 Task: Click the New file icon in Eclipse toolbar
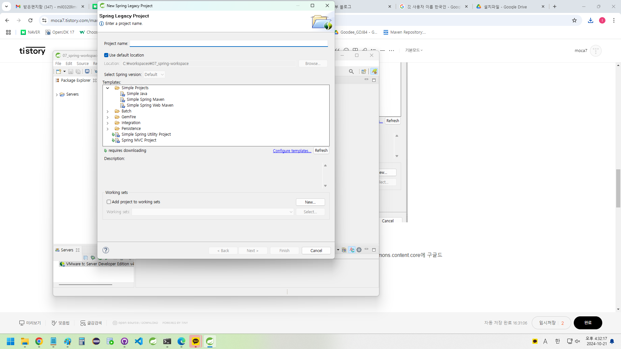pos(59,71)
